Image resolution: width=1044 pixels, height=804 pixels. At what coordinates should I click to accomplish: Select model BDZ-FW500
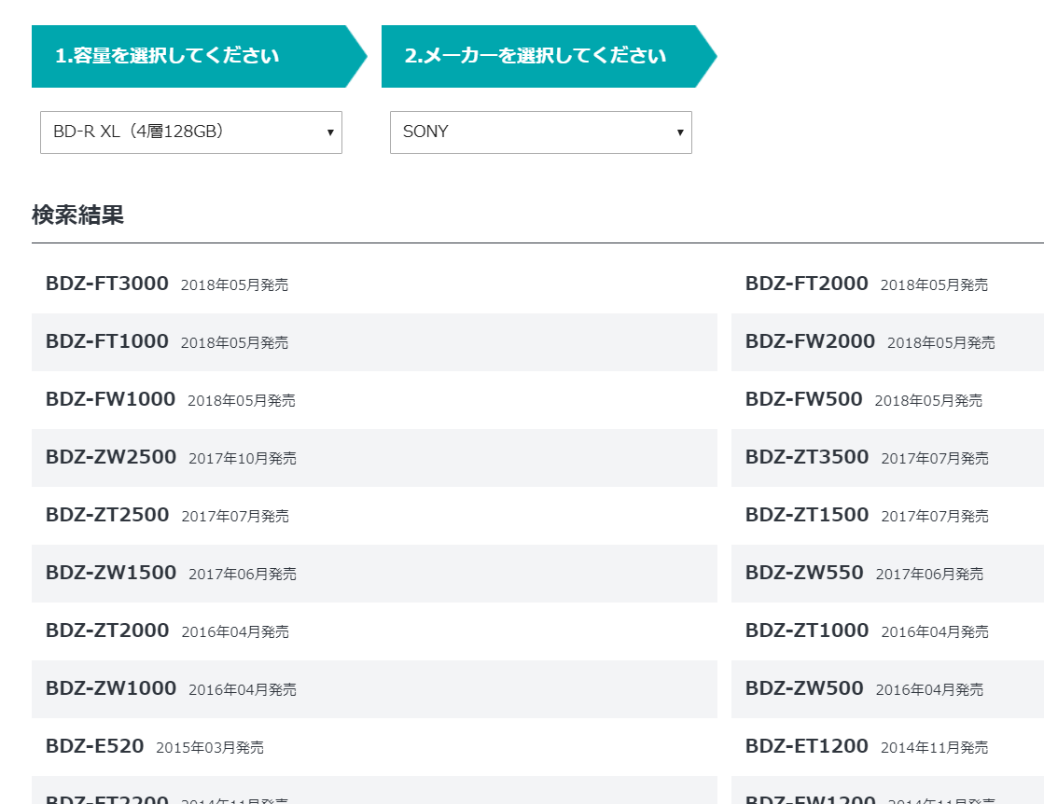tap(803, 399)
